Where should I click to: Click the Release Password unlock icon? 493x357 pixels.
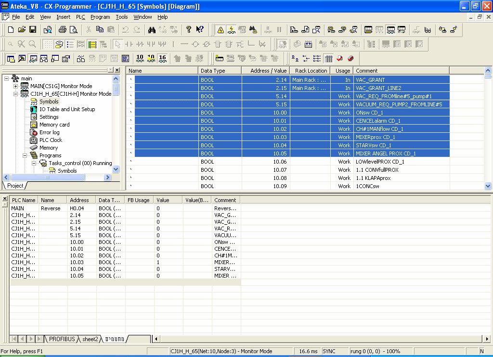[454, 30]
